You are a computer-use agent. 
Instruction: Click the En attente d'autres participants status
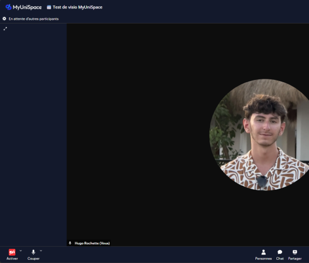pos(34,19)
